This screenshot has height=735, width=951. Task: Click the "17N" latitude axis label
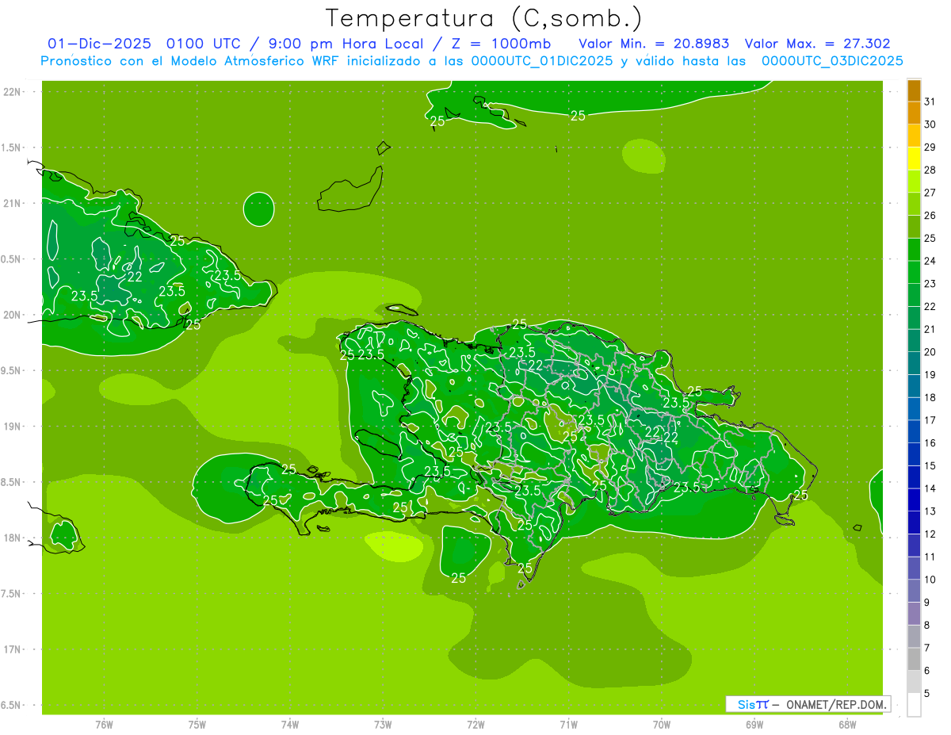pos(13,649)
